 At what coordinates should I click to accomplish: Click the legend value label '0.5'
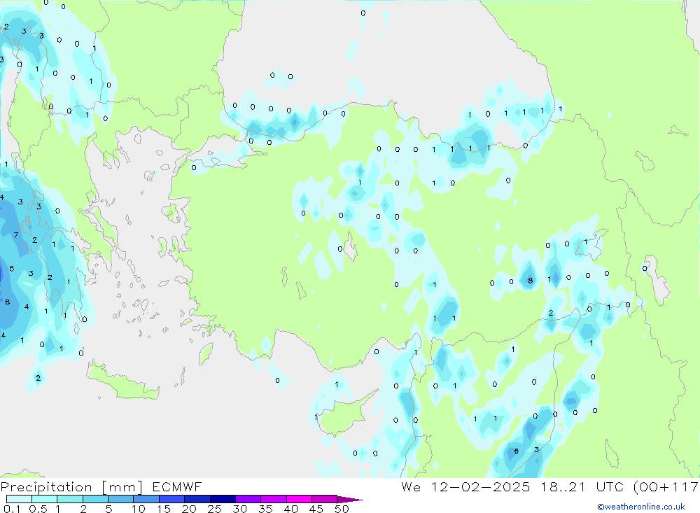pos(38,509)
